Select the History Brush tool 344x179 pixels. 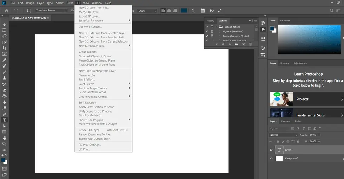[x=4, y=84]
